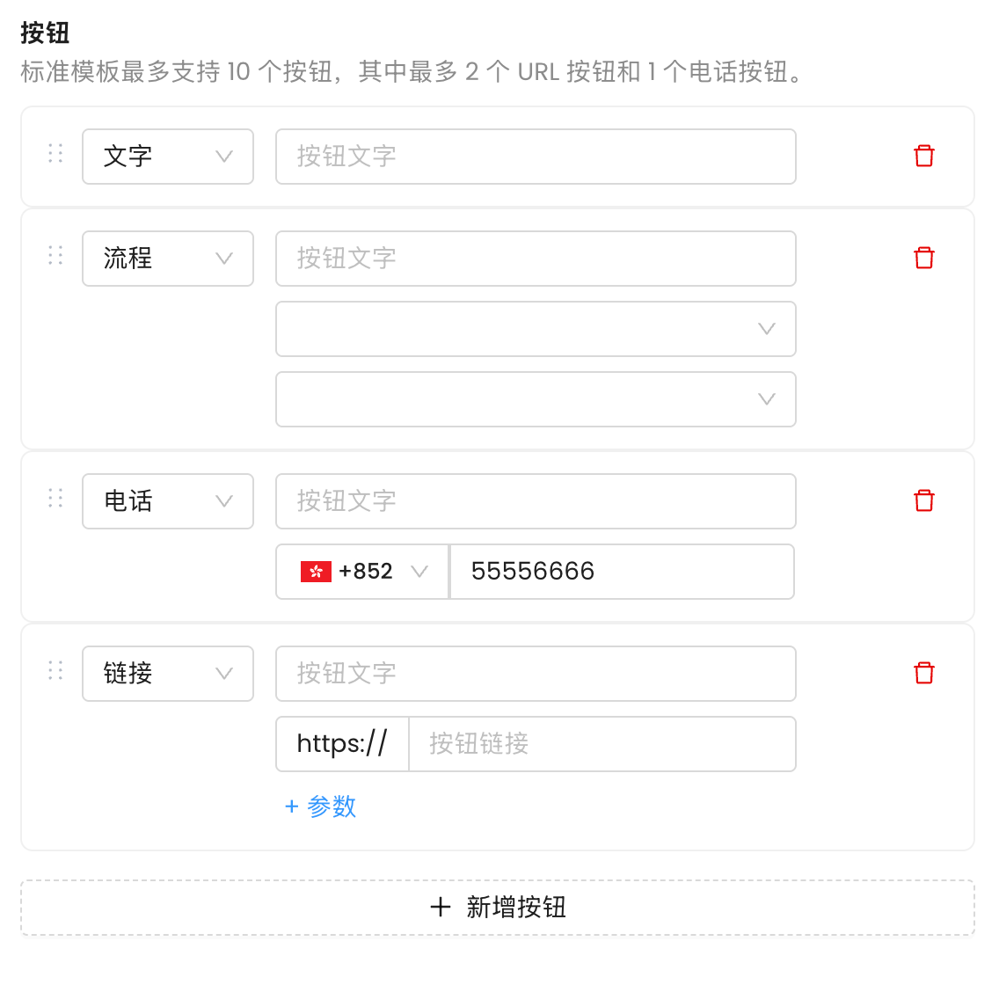The height and width of the screenshot is (985, 999).
Task: Delete the 文字 button row
Action: coord(923,157)
